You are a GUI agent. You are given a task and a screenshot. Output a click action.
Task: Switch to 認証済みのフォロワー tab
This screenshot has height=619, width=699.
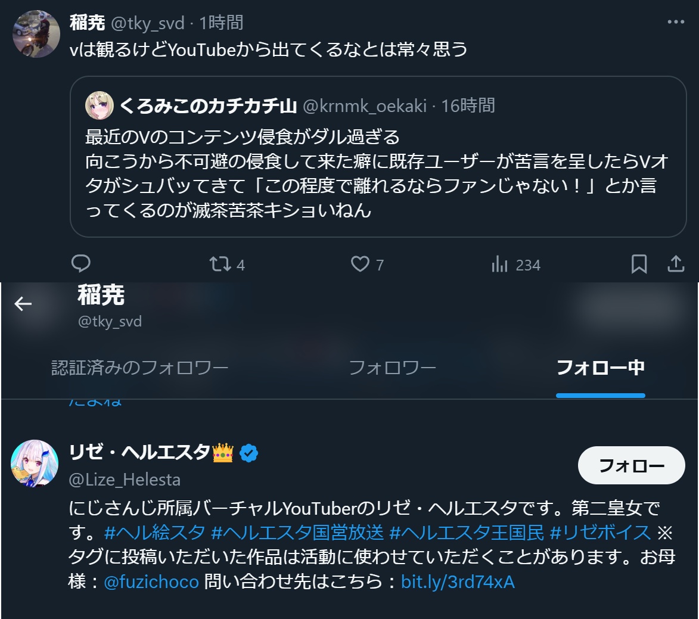pos(139,368)
